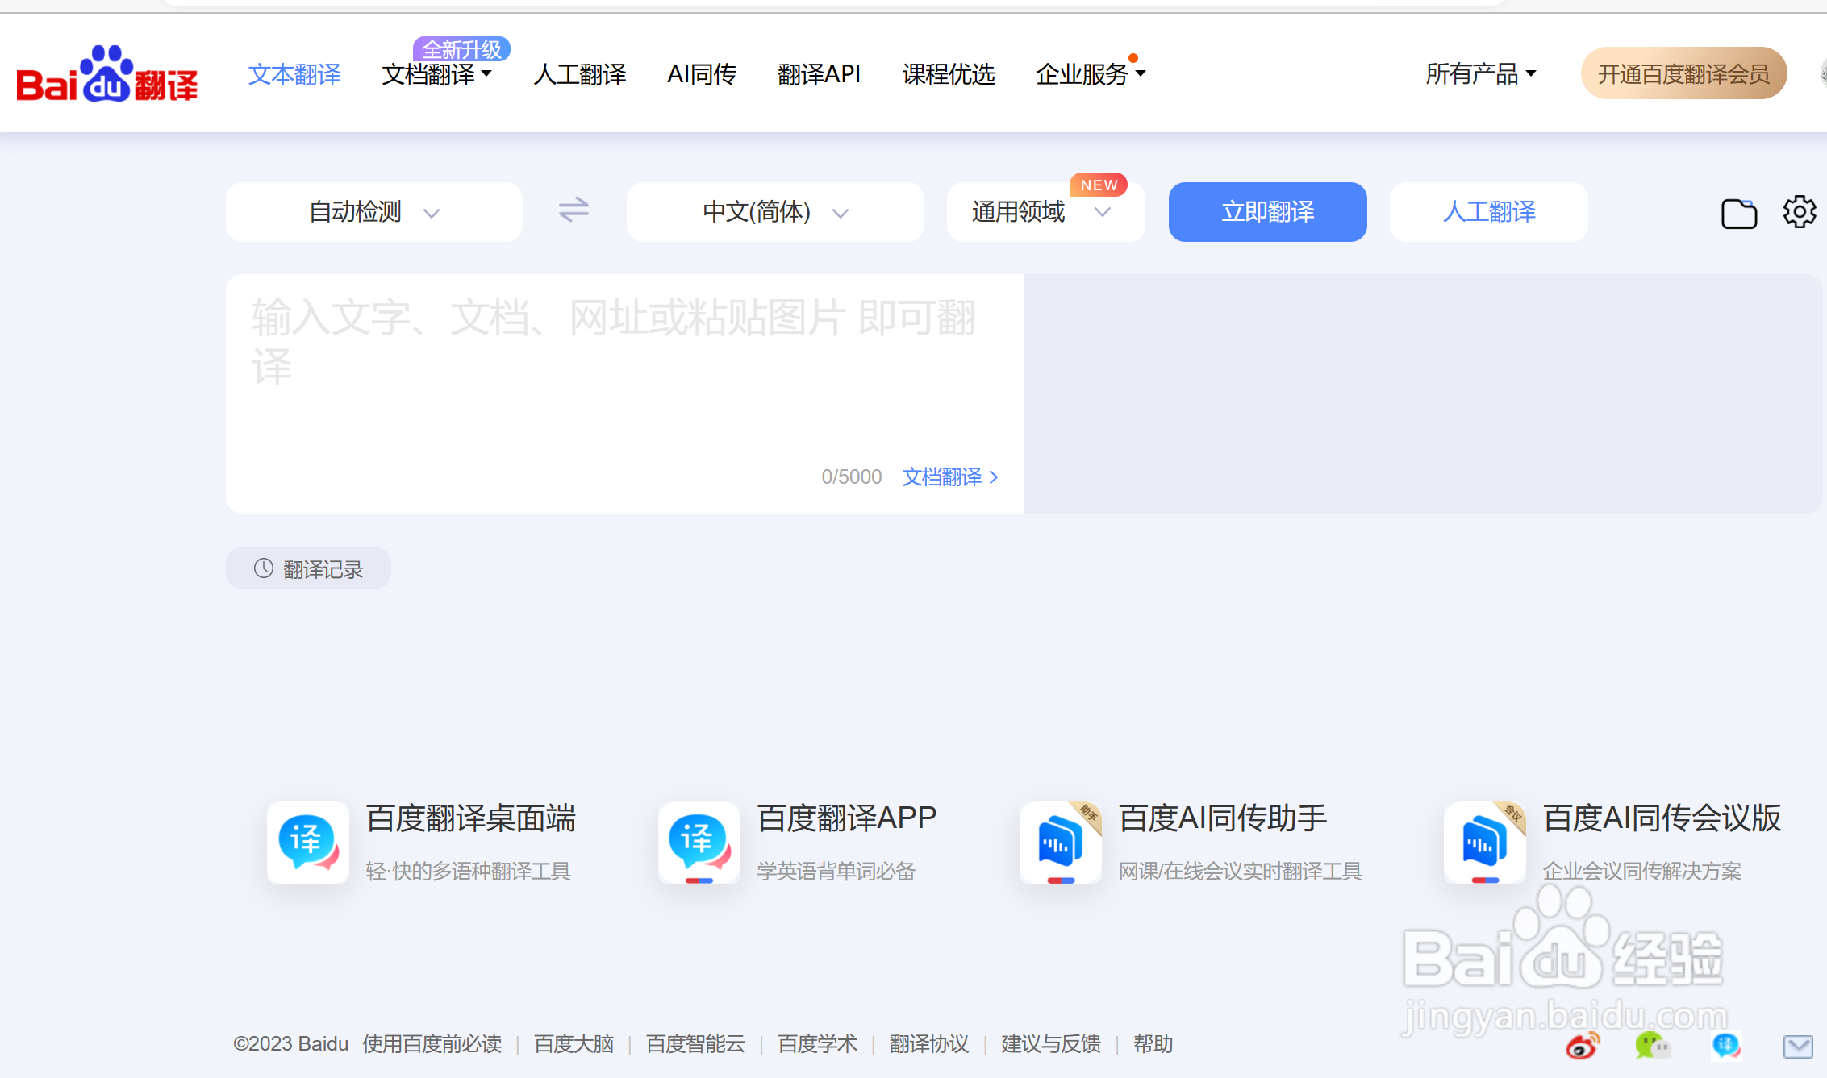Open the 翻译记录 history button
The width and height of the screenshot is (1827, 1078).
coord(308,569)
